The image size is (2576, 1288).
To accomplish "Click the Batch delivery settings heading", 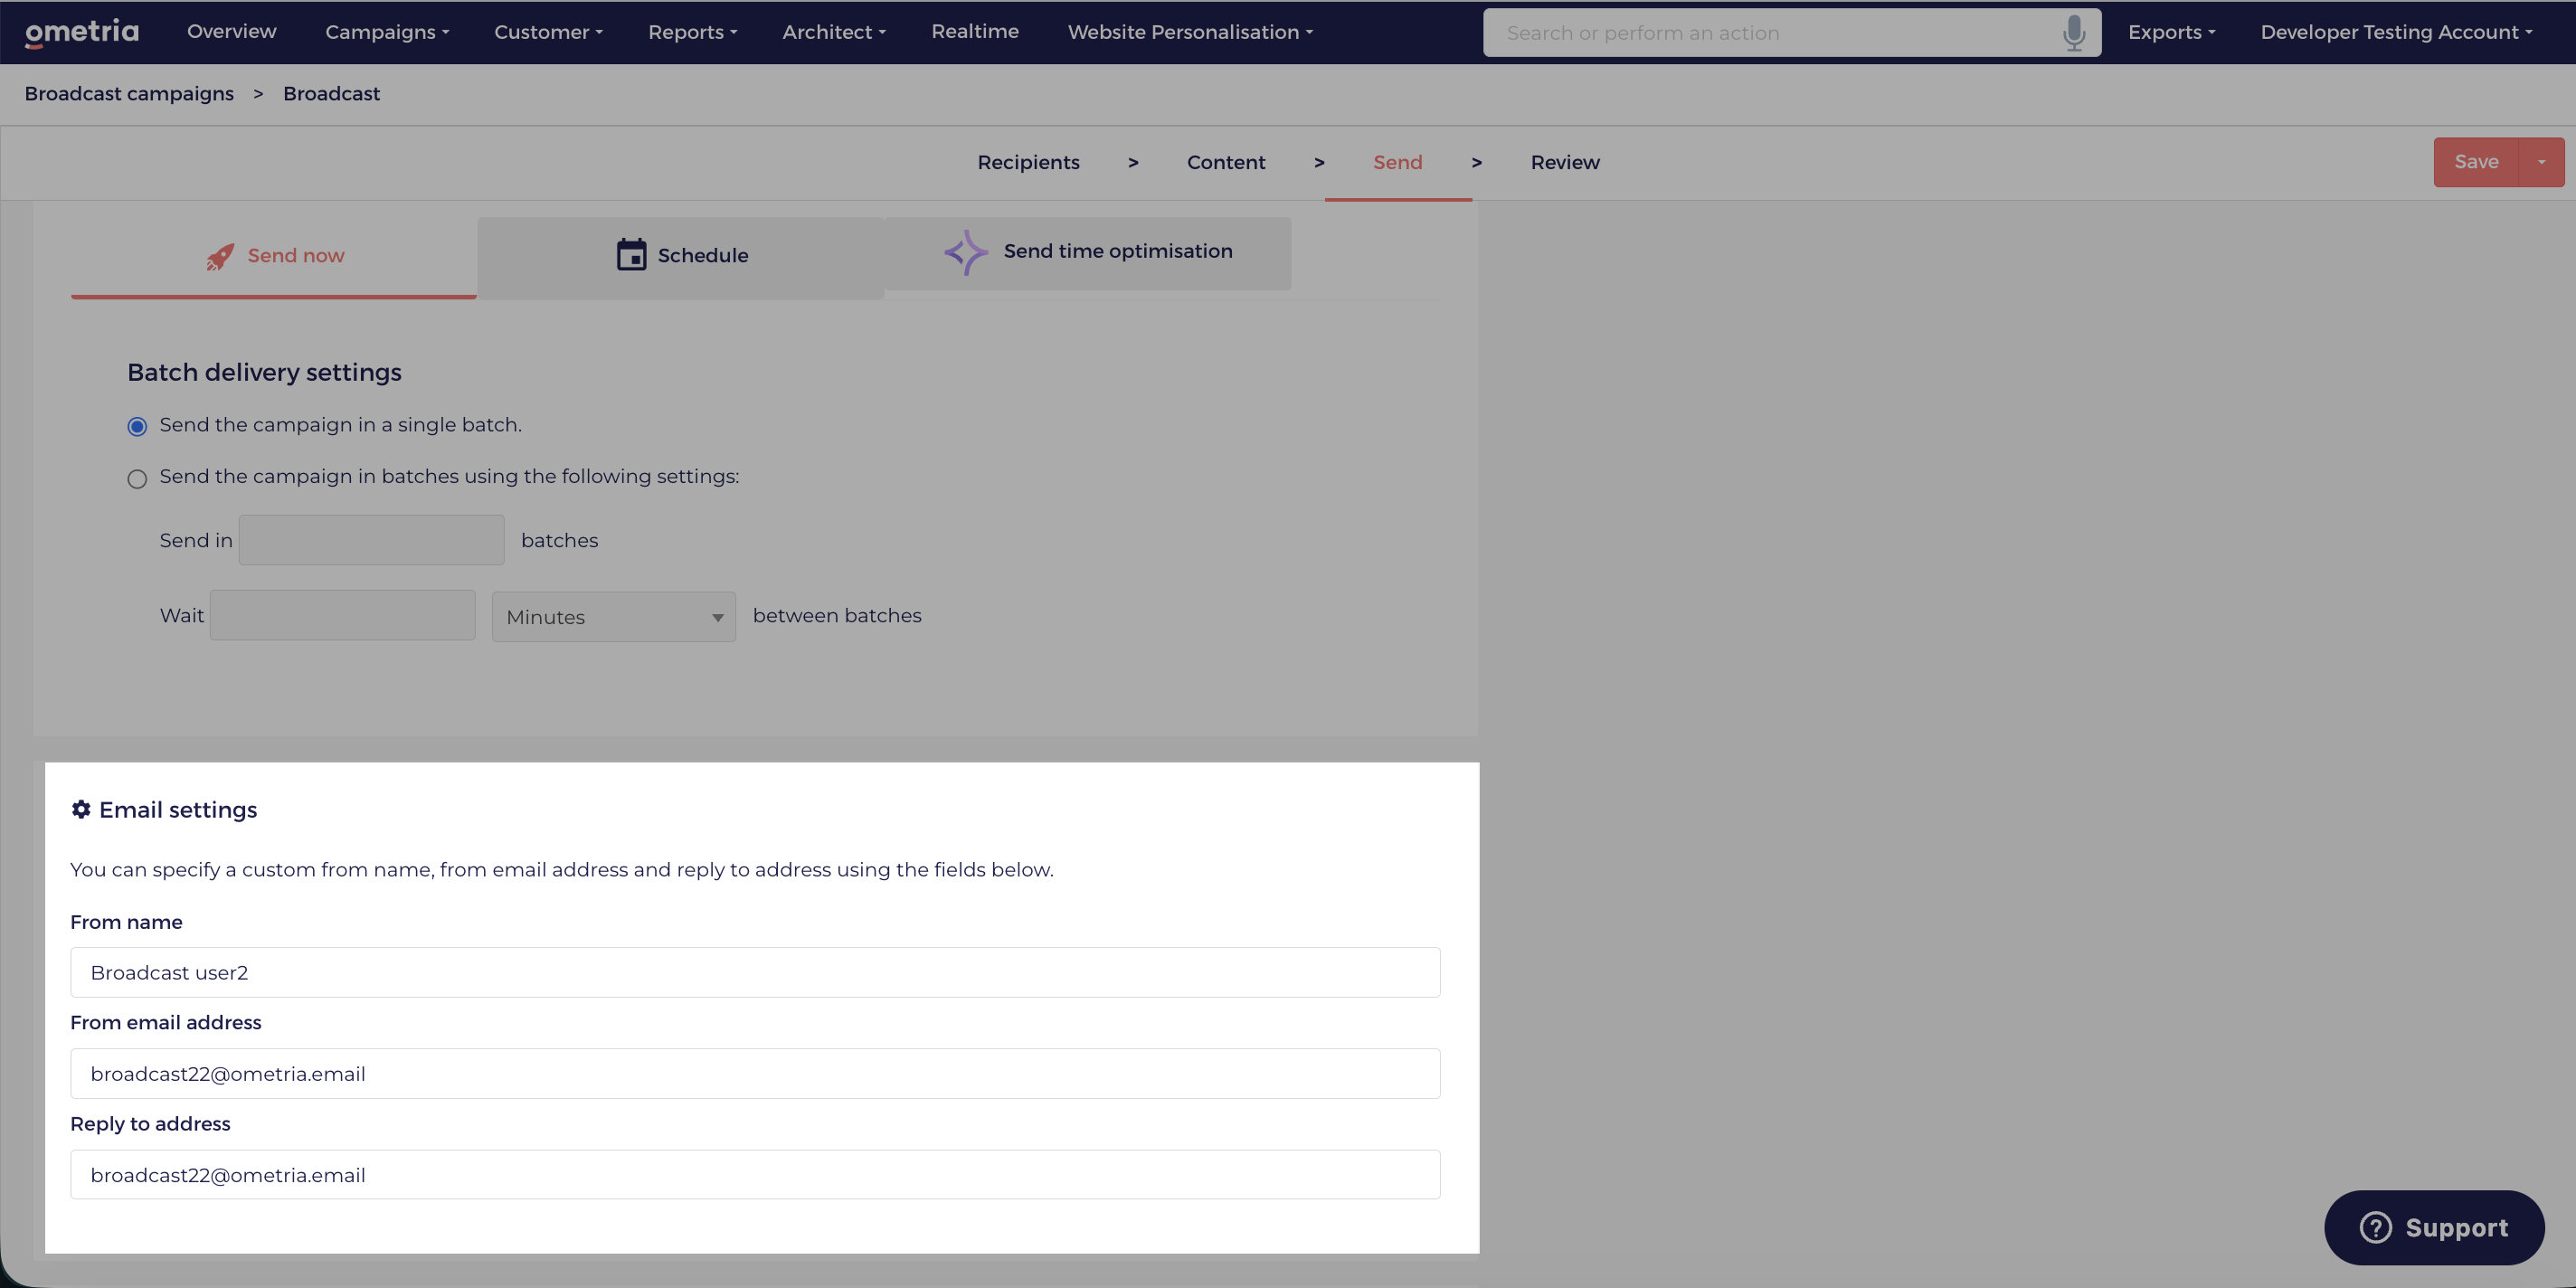I will point(264,373).
